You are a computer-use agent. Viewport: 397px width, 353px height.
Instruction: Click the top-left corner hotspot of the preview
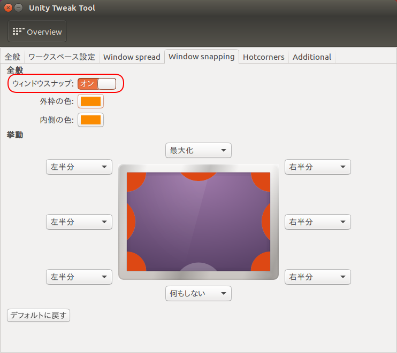pyautogui.click(x=135, y=181)
